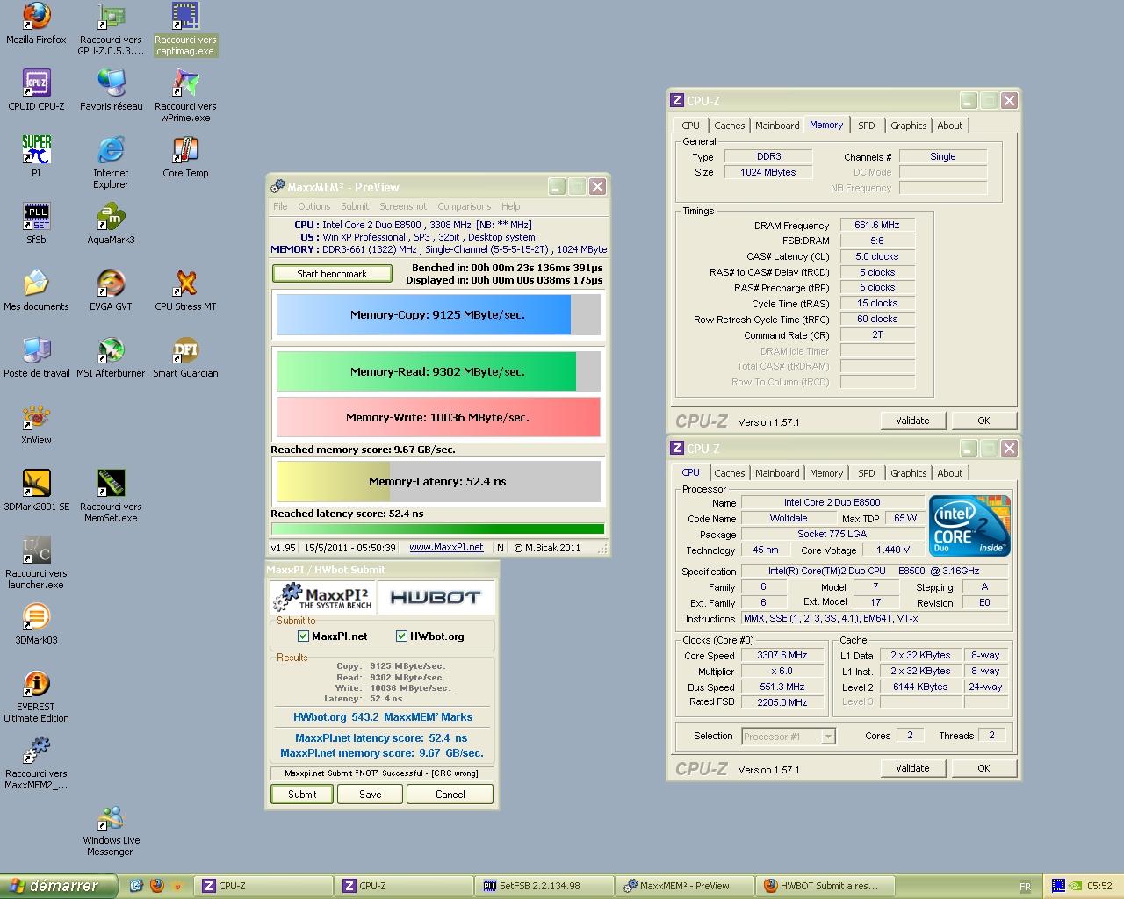Switch to Mainboard tab in upper CPU-Z
This screenshot has height=899, width=1124.
coord(777,126)
